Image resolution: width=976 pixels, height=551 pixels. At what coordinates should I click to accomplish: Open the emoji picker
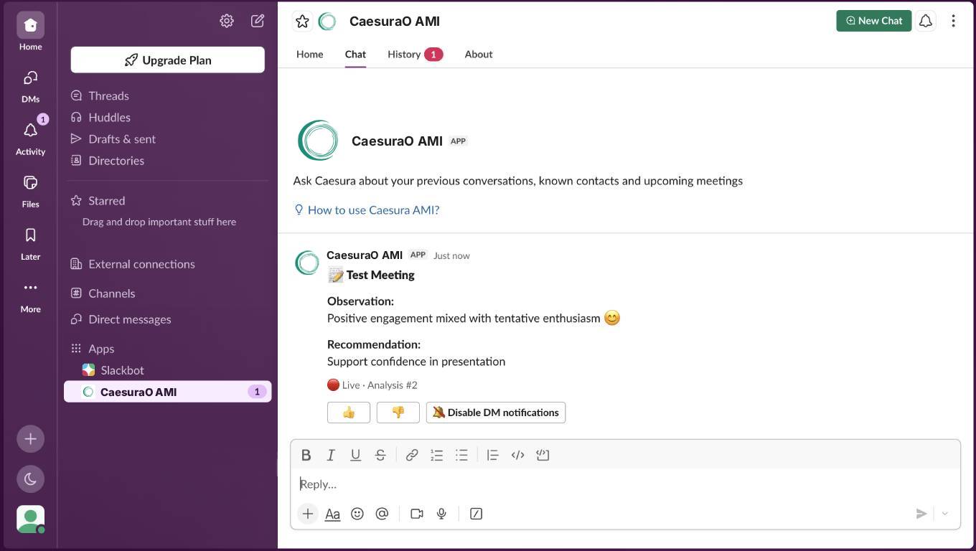click(x=357, y=514)
